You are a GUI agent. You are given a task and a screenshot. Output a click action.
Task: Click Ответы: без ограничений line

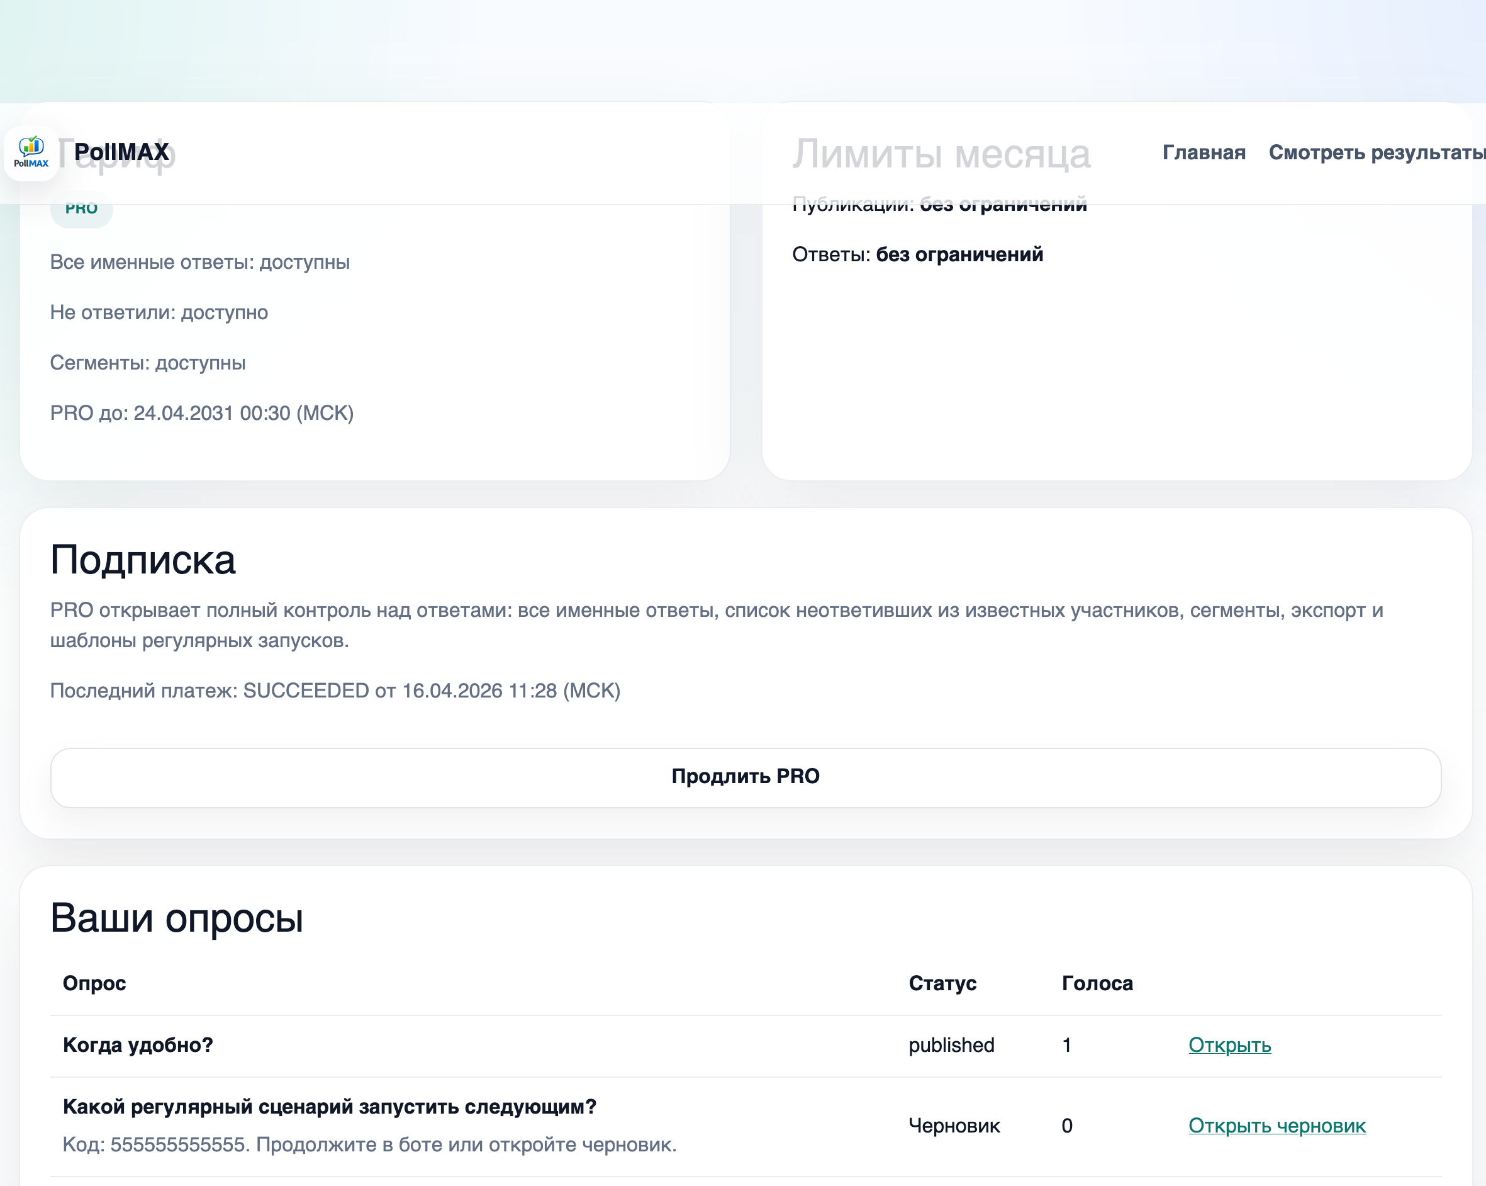(x=917, y=254)
